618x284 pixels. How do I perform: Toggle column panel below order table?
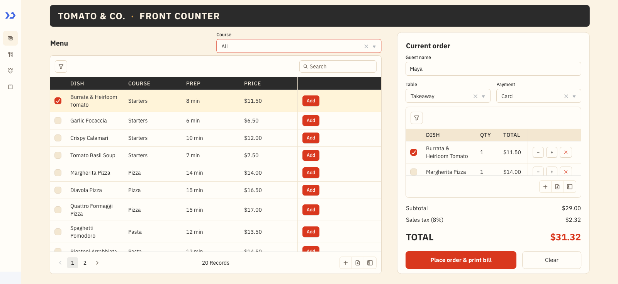tap(570, 187)
